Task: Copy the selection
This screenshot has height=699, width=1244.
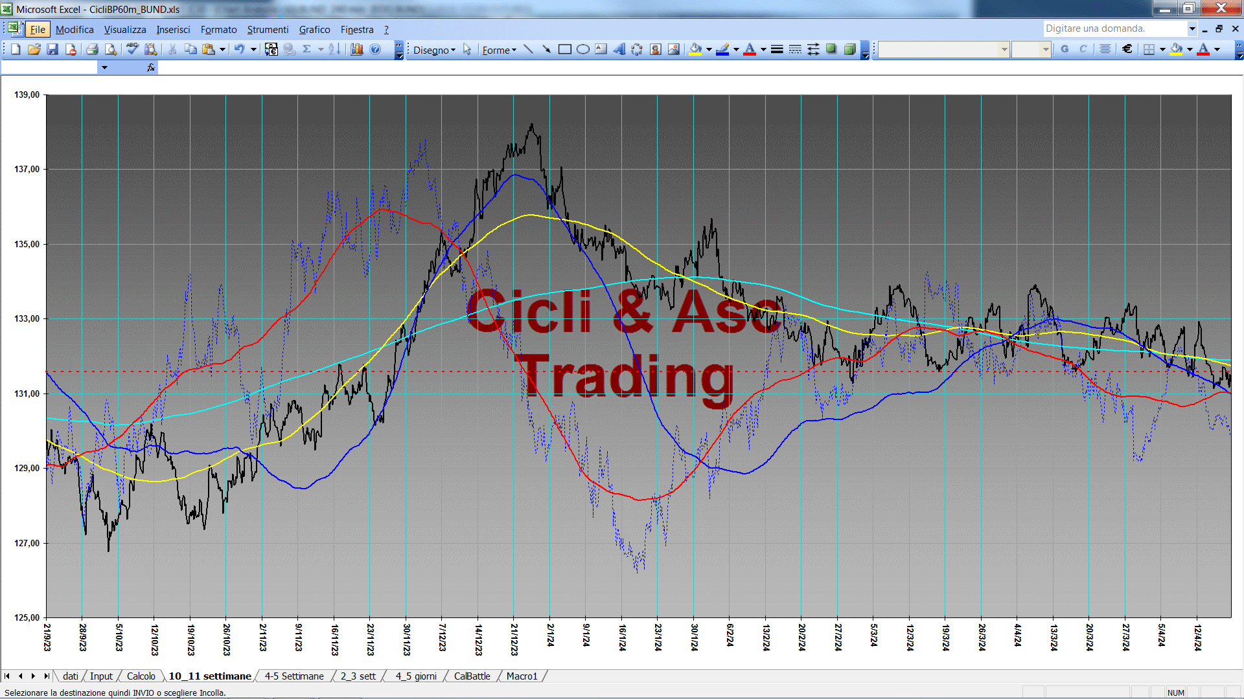Action: pyautogui.click(x=190, y=49)
